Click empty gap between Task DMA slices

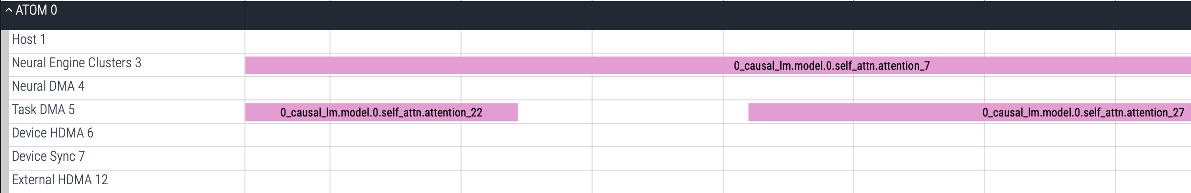[x=633, y=112]
